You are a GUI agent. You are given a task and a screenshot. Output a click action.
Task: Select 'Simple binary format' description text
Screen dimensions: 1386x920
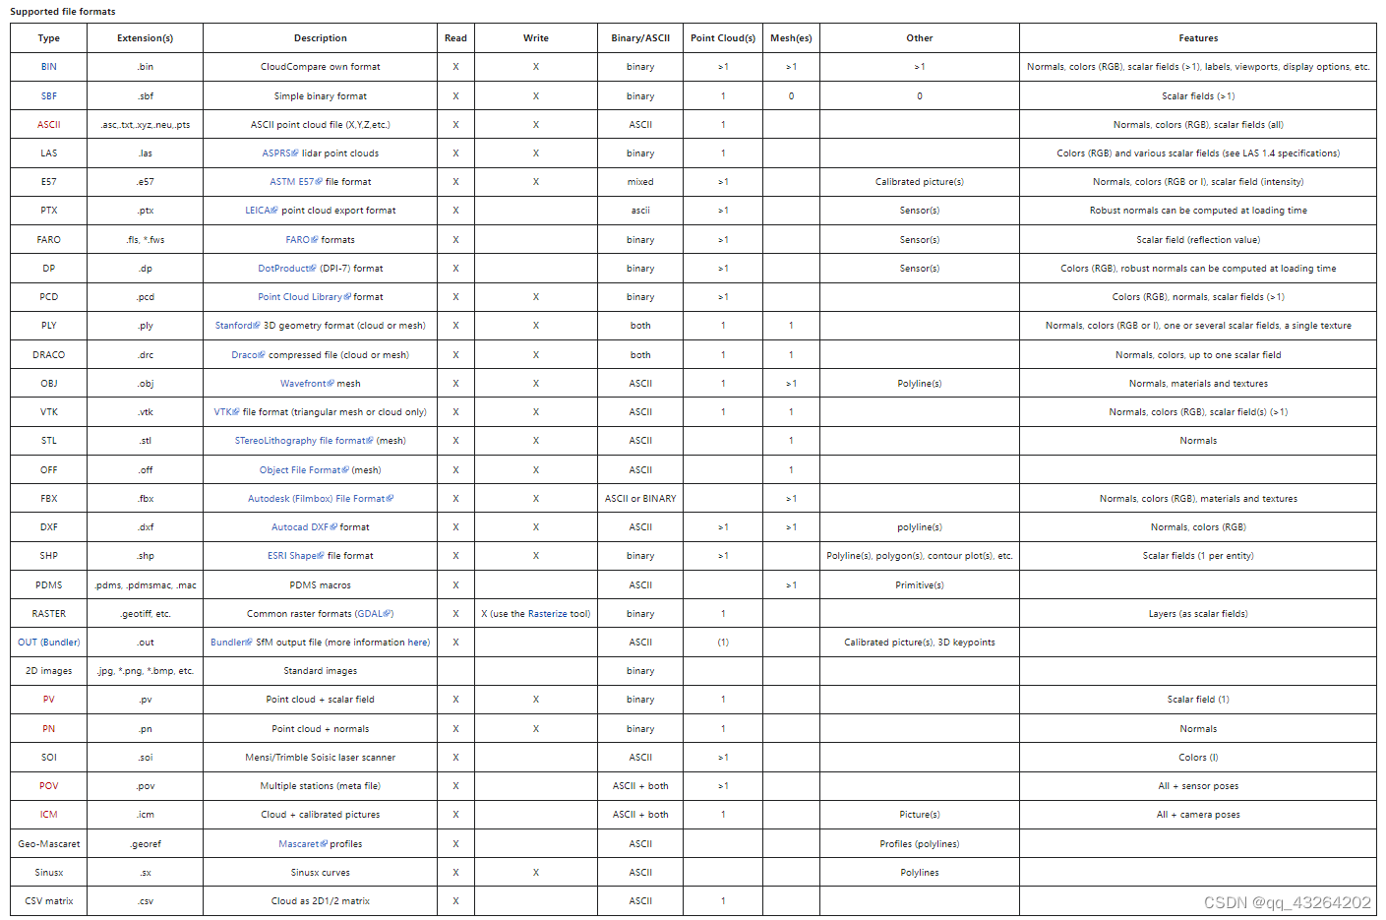tap(321, 96)
